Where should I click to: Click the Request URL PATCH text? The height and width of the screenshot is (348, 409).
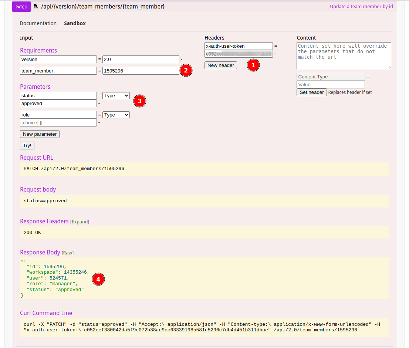point(74,169)
